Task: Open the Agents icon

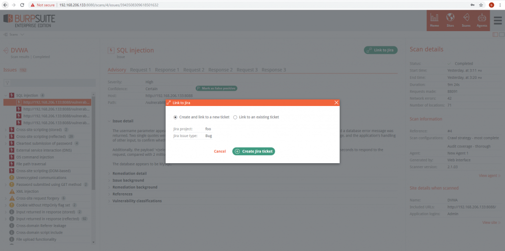Action: point(481,20)
